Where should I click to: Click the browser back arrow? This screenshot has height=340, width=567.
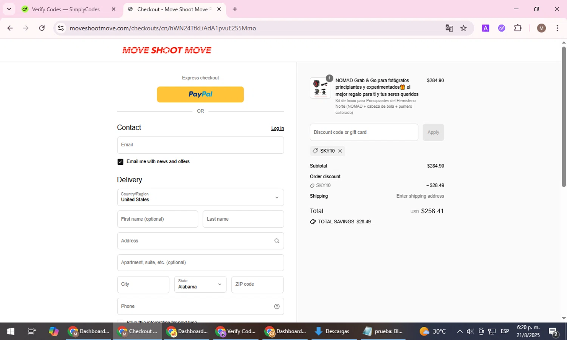[x=10, y=28]
